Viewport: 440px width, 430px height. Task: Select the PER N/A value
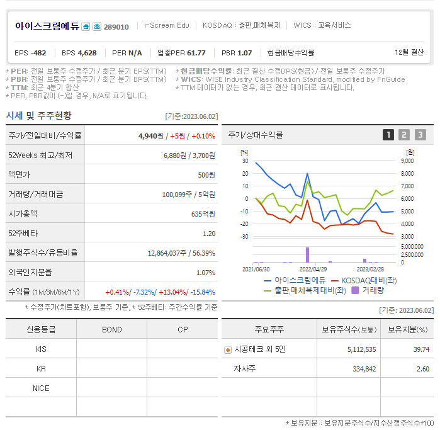(x=127, y=53)
